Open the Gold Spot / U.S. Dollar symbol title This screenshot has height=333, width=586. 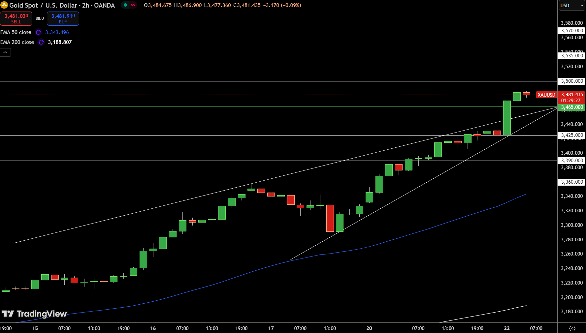click(x=62, y=5)
